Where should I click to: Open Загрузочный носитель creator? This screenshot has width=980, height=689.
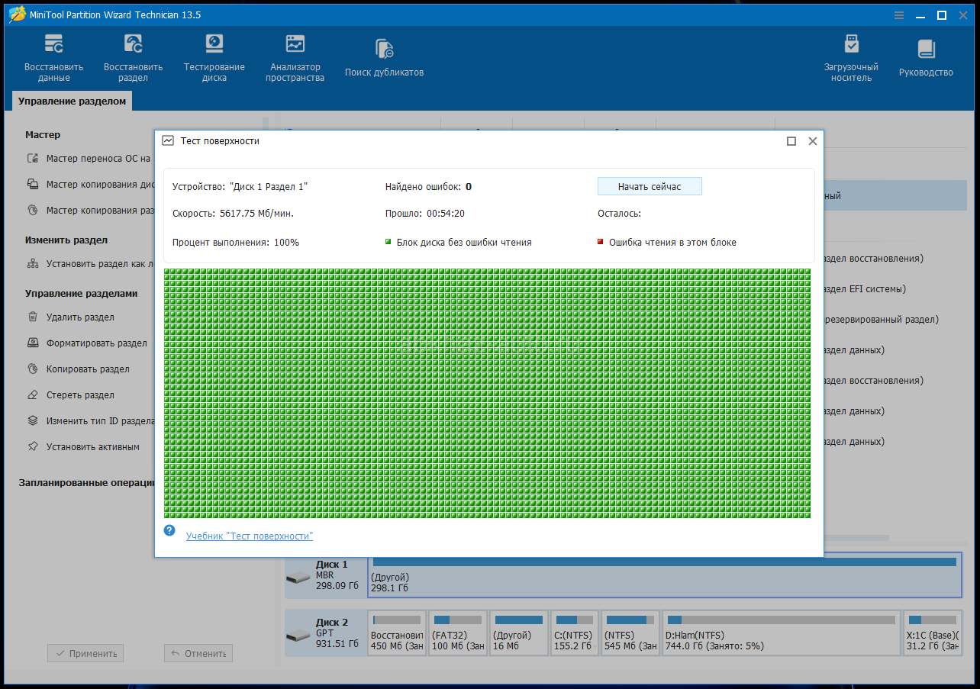tap(851, 57)
